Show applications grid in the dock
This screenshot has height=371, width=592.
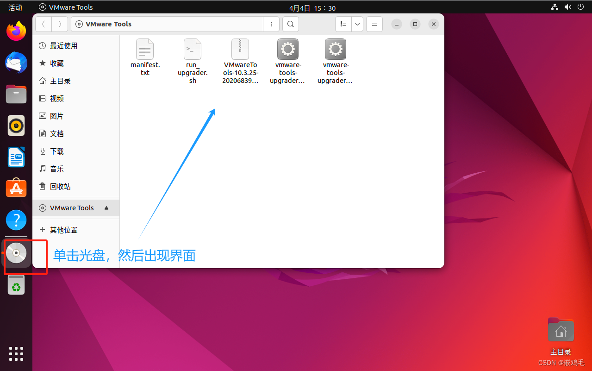pyautogui.click(x=16, y=353)
